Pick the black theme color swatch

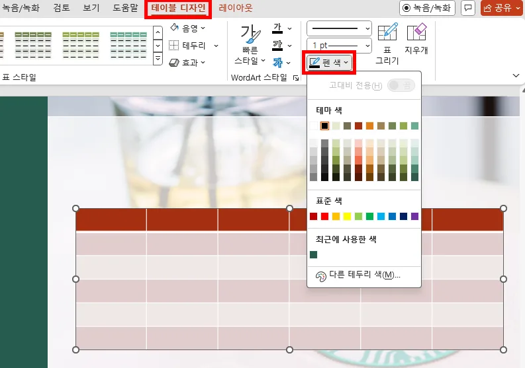click(x=324, y=126)
